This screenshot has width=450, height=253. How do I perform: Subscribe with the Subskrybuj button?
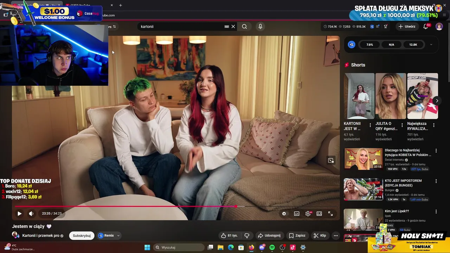click(82, 235)
